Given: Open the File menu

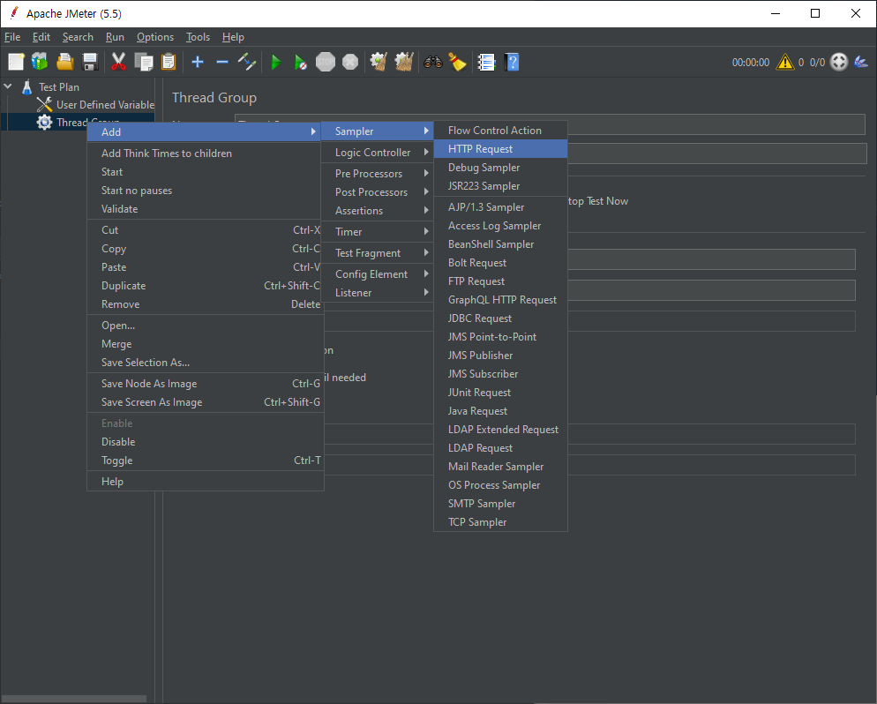Looking at the screenshot, I should coord(12,37).
